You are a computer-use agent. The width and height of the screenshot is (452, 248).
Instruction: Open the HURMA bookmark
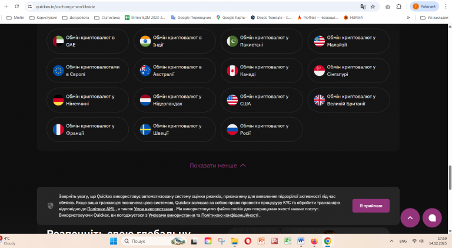pos(353,18)
